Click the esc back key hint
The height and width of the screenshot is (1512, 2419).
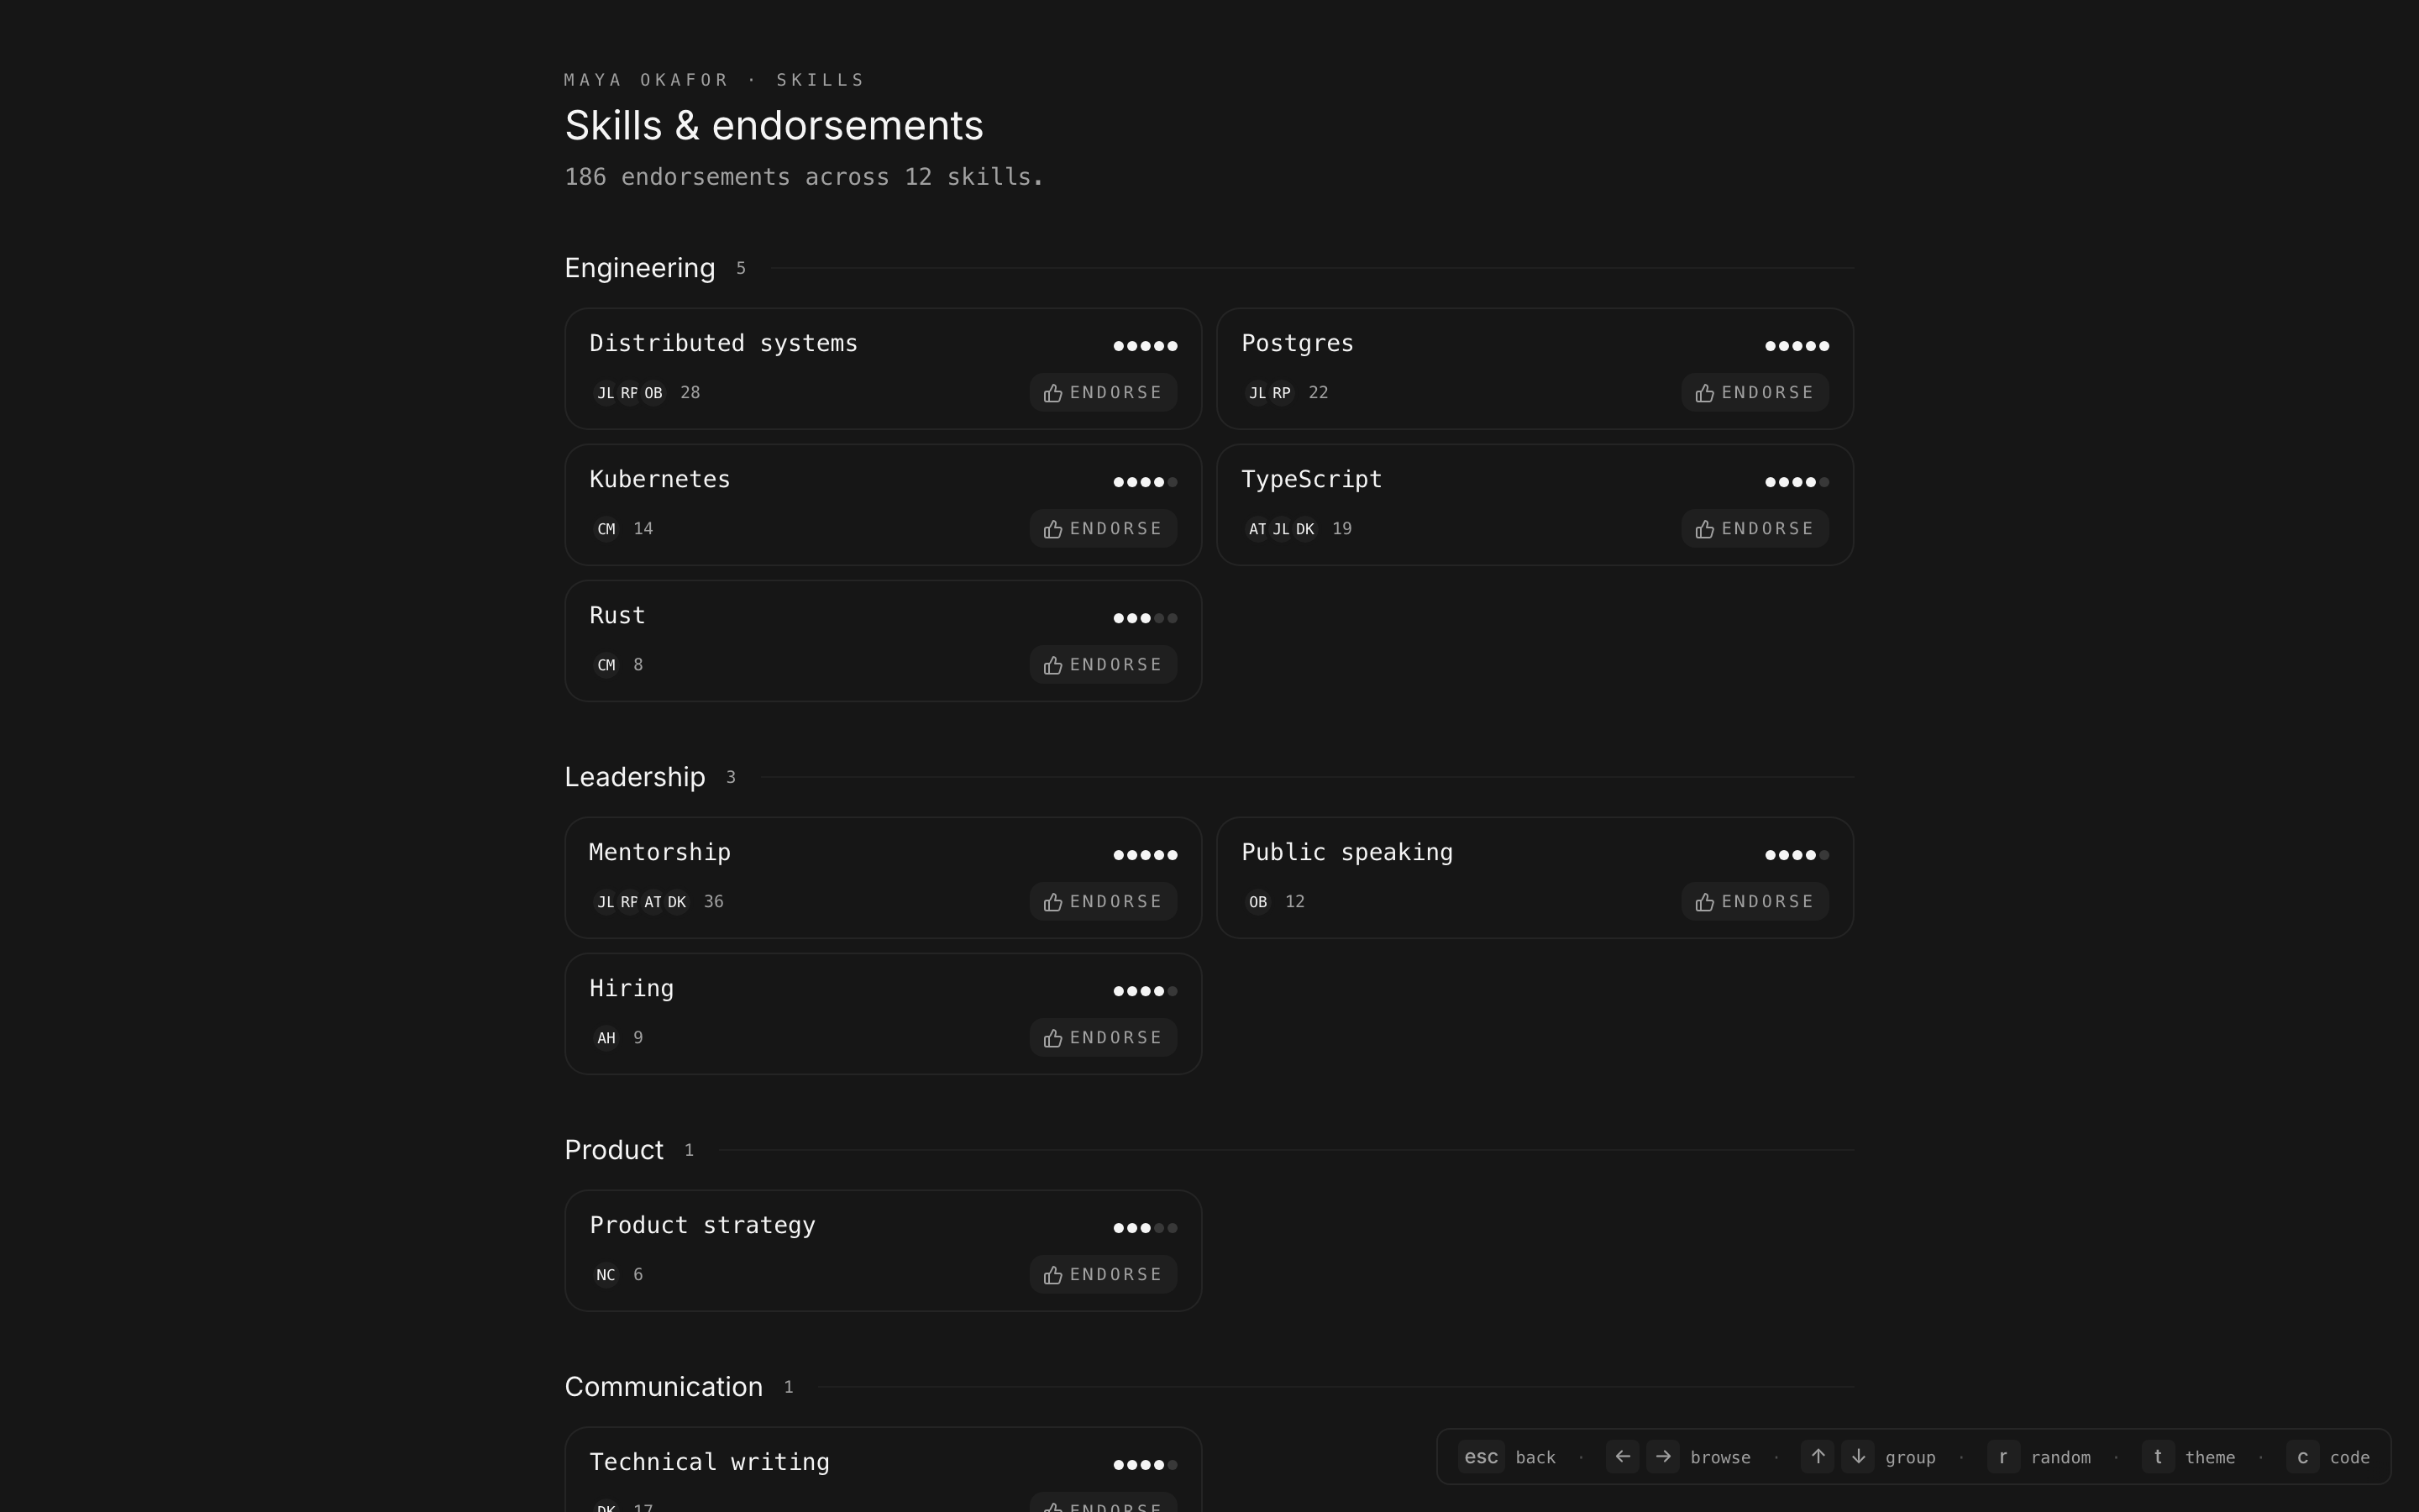pyautogui.click(x=1481, y=1457)
